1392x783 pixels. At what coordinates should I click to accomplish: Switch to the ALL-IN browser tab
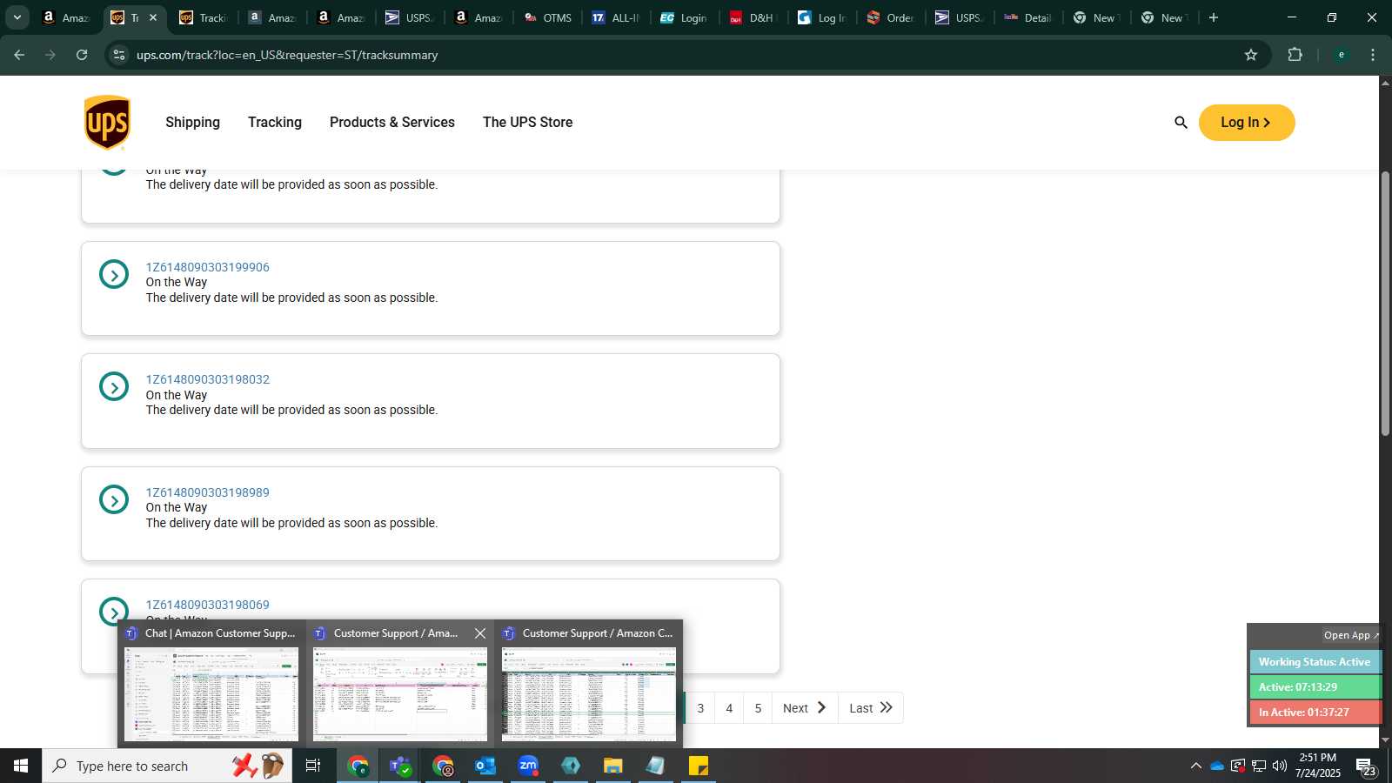[x=616, y=17]
